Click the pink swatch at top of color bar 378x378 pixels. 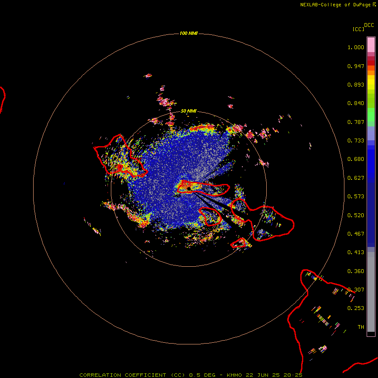click(371, 45)
